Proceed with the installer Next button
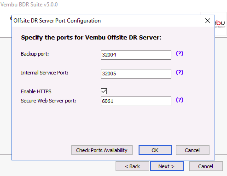 coord(167,166)
